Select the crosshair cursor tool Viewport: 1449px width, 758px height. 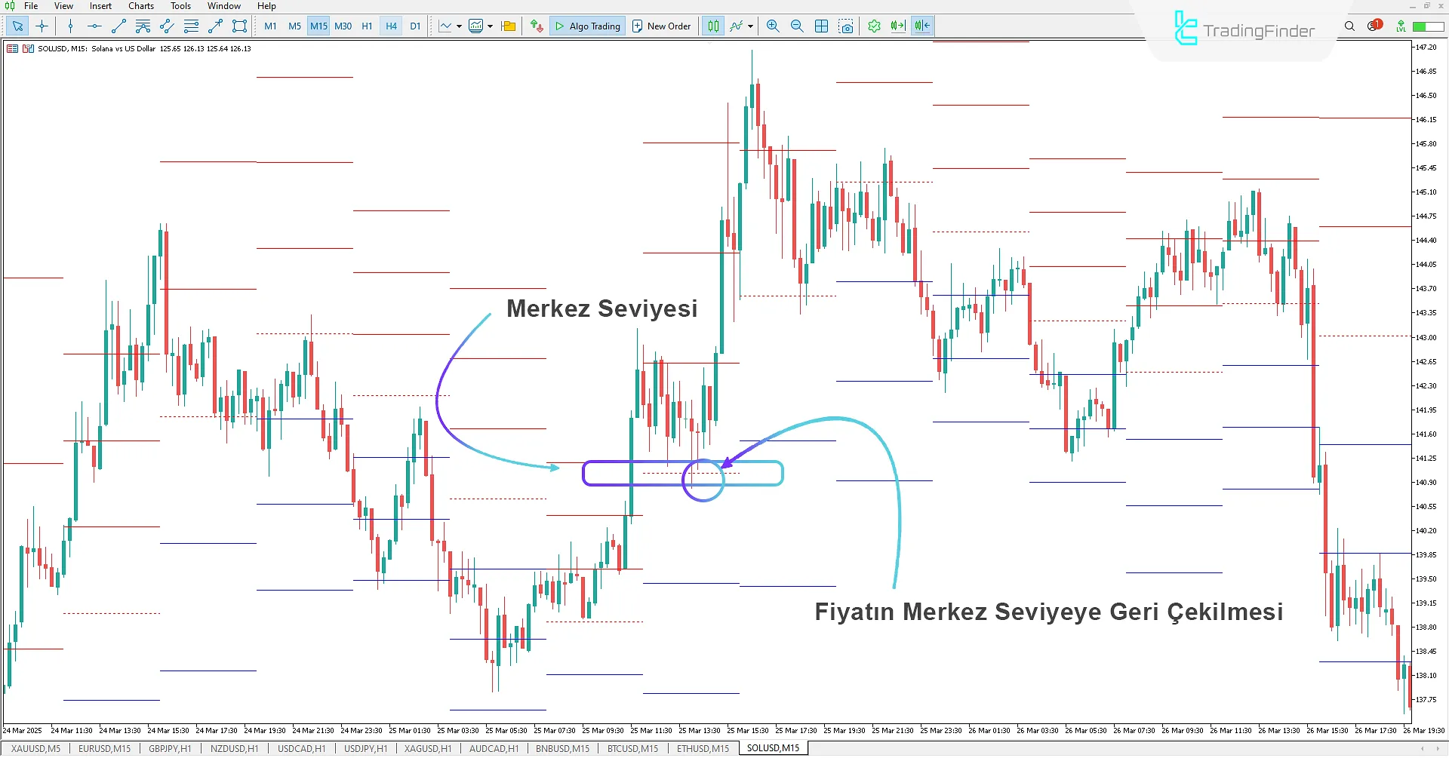coord(42,26)
